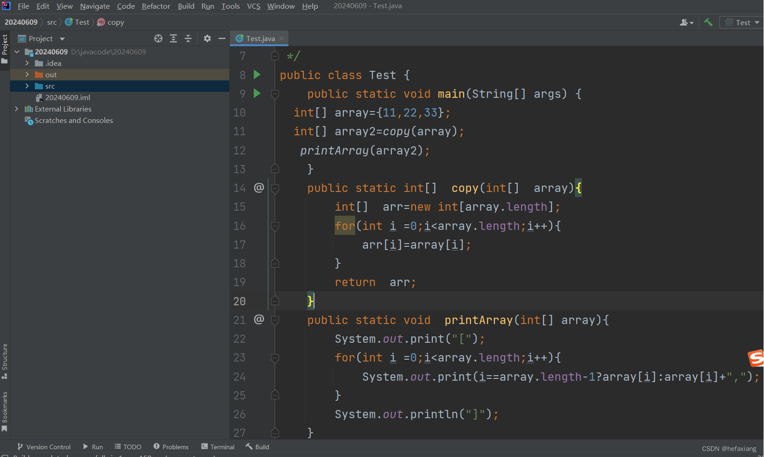Fold the printArray method at line 21
This screenshot has width=764, height=457.
click(275, 320)
